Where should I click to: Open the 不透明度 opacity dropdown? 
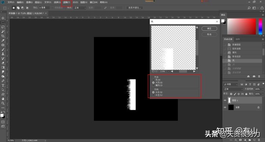click(263, 89)
